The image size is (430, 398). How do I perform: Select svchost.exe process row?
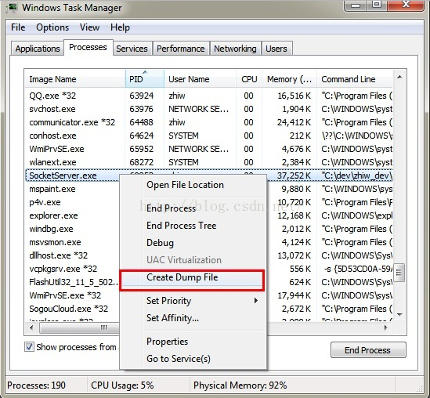(208, 109)
